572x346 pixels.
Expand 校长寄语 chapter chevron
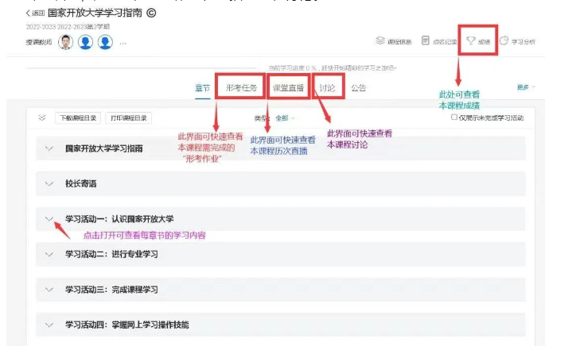click(49, 184)
